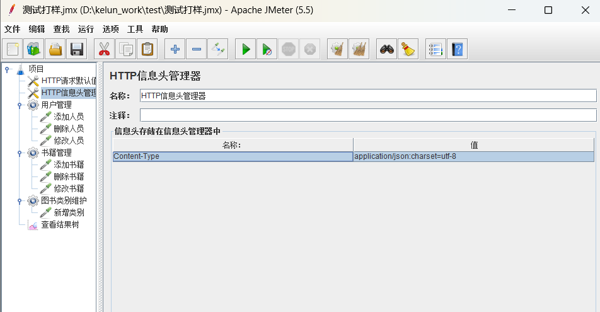The image size is (600, 312).
Task: Open the Templates icon
Action: (x=34, y=49)
